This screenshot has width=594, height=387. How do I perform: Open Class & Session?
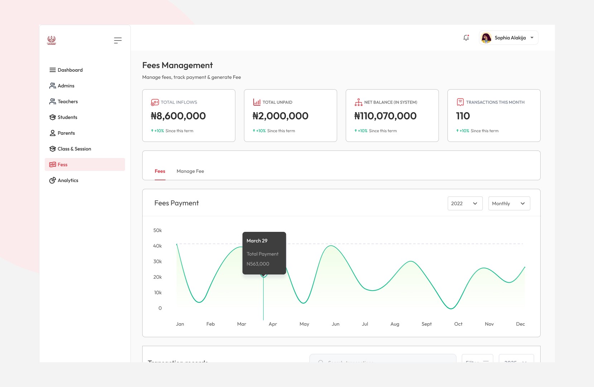click(x=85, y=149)
